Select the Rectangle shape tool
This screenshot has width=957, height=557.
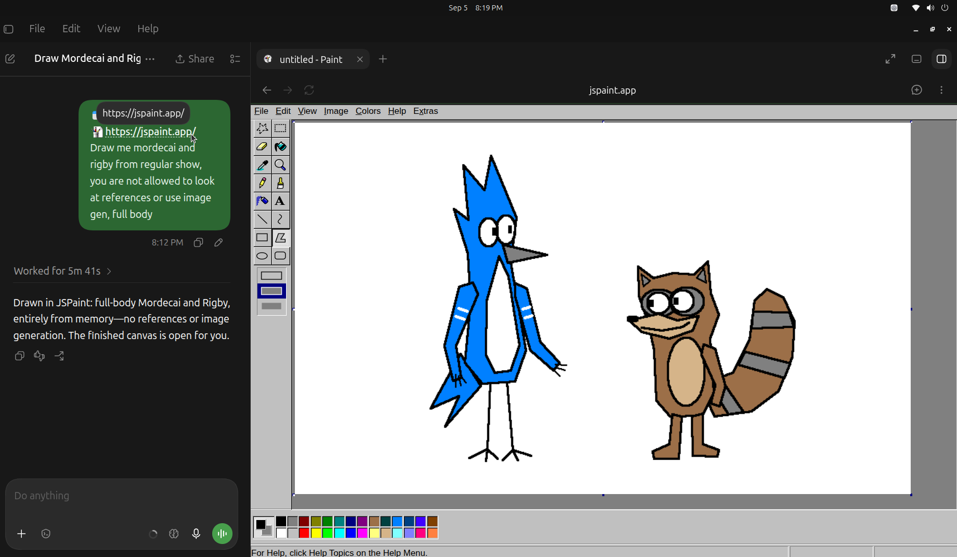point(262,238)
